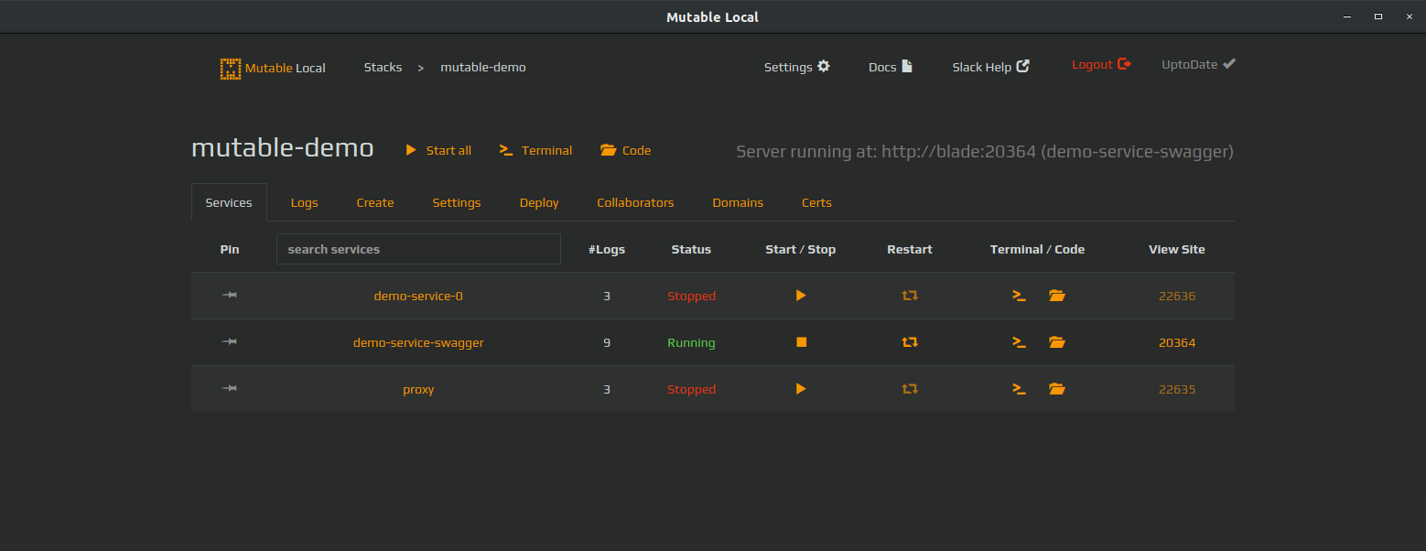Viewport: 1426px width, 551px height.
Task: Open the proxy code folder icon
Action: (x=1057, y=389)
